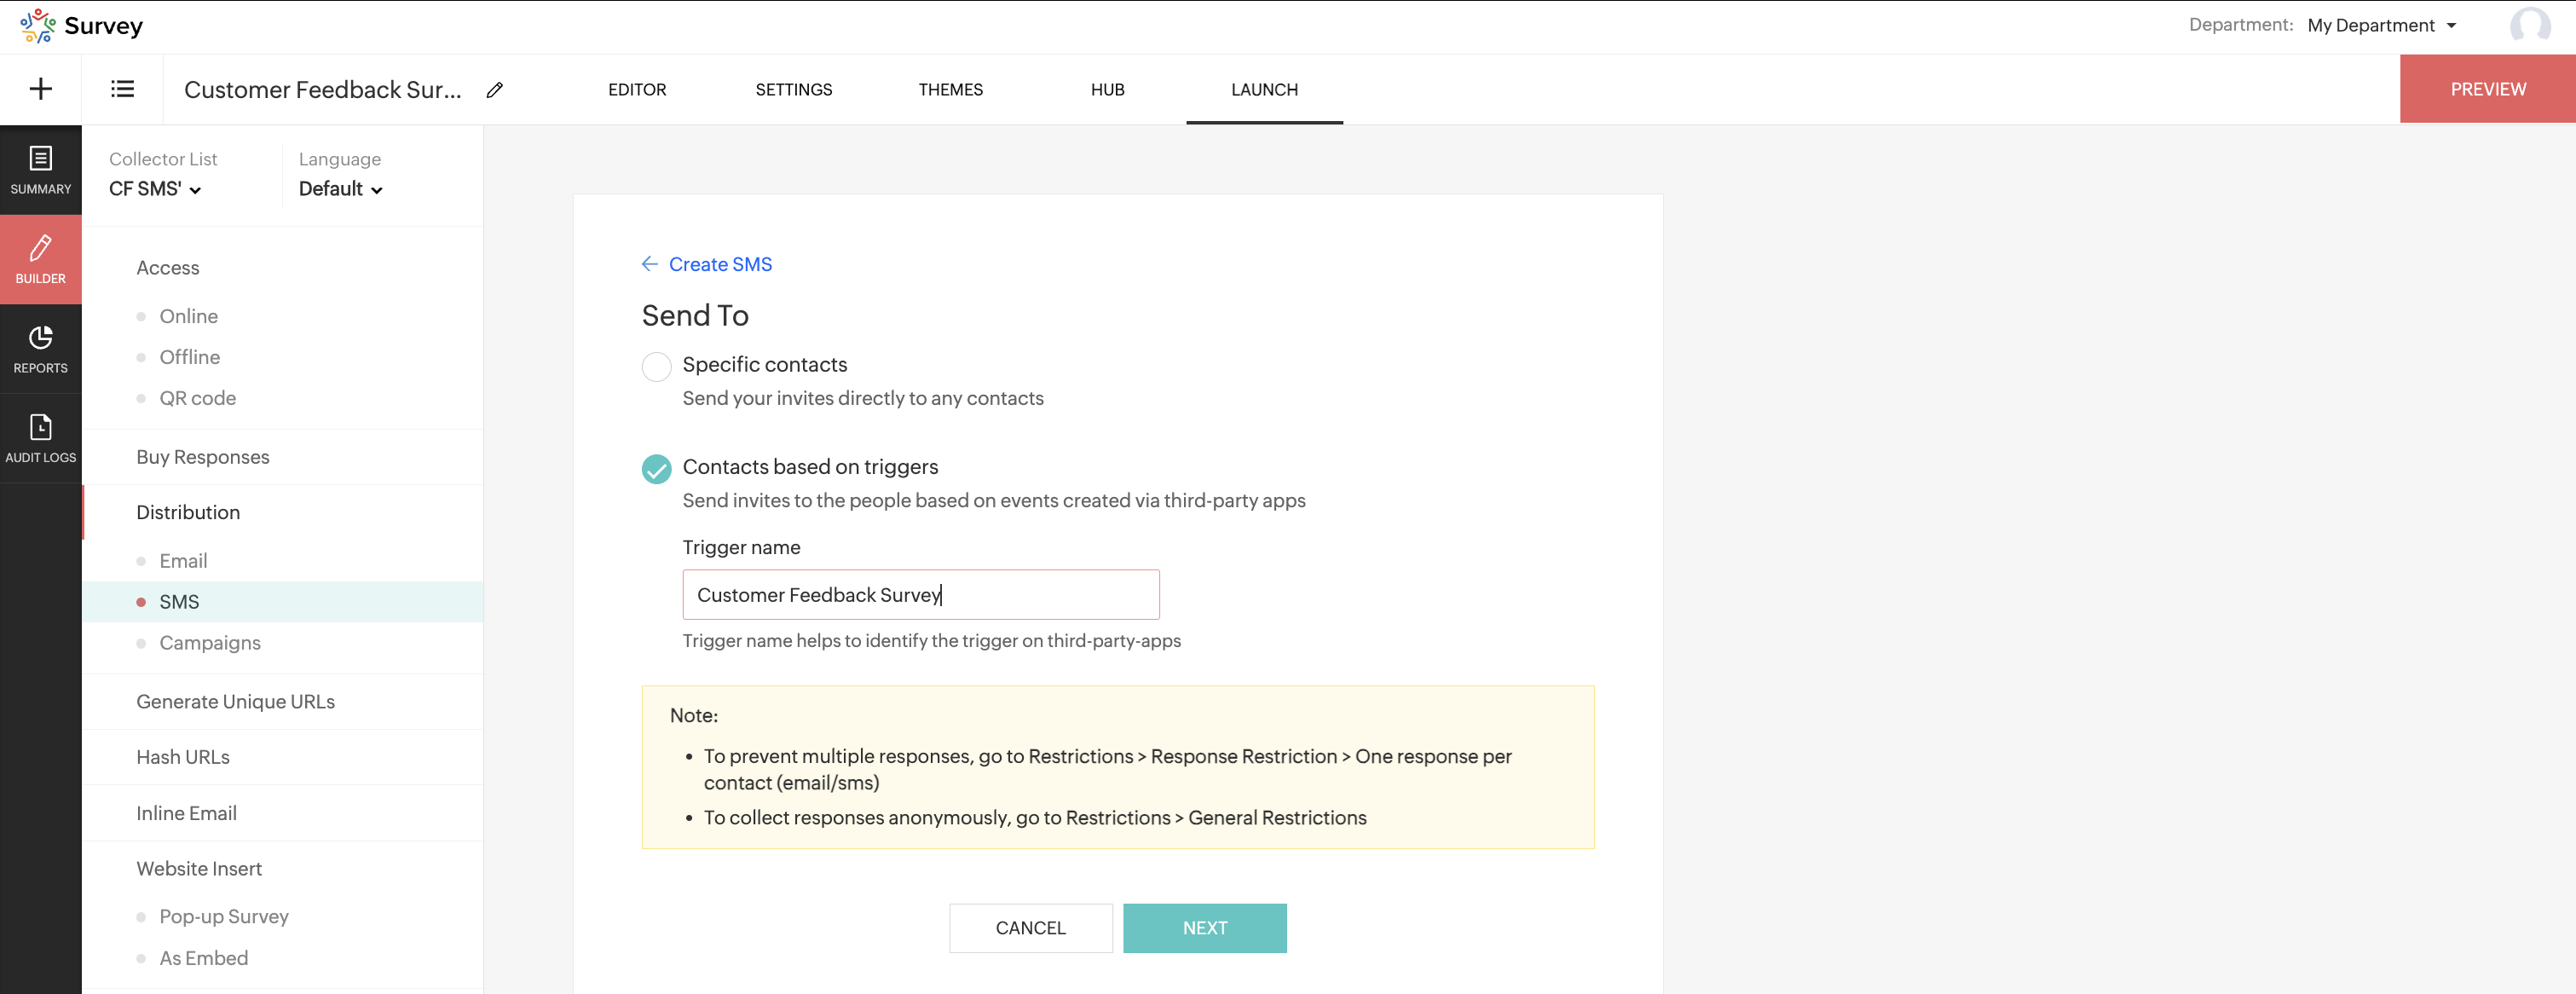The image size is (2576, 994).
Task: Switch to the Settings tab
Action: click(x=793, y=89)
